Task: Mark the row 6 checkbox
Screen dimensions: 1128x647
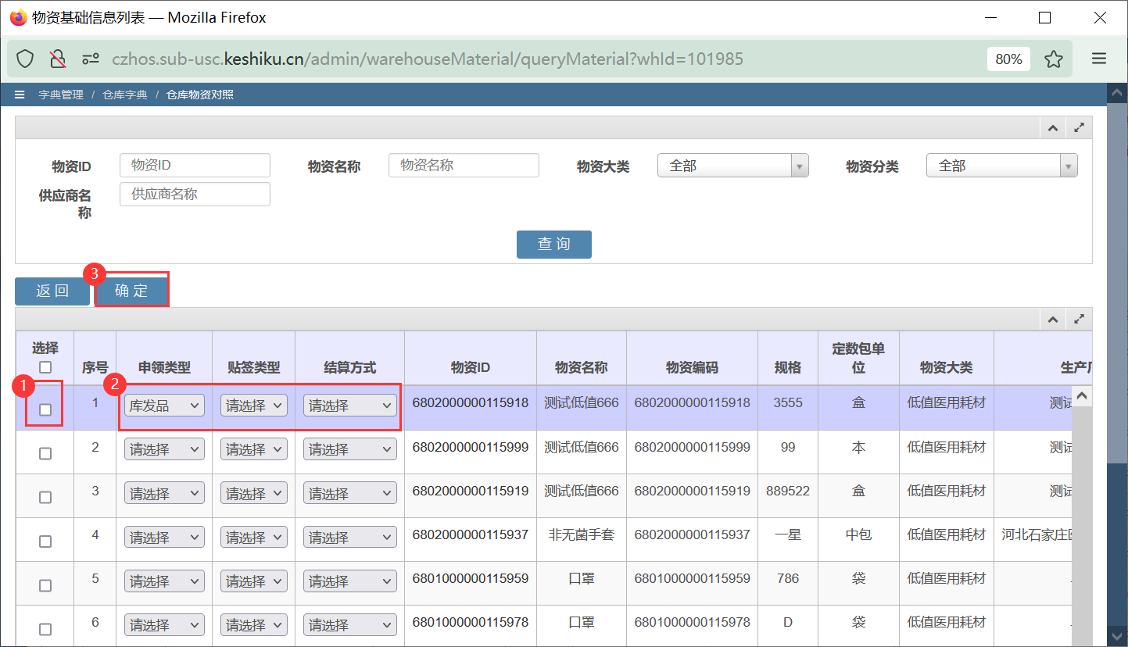Action: pos(45,629)
